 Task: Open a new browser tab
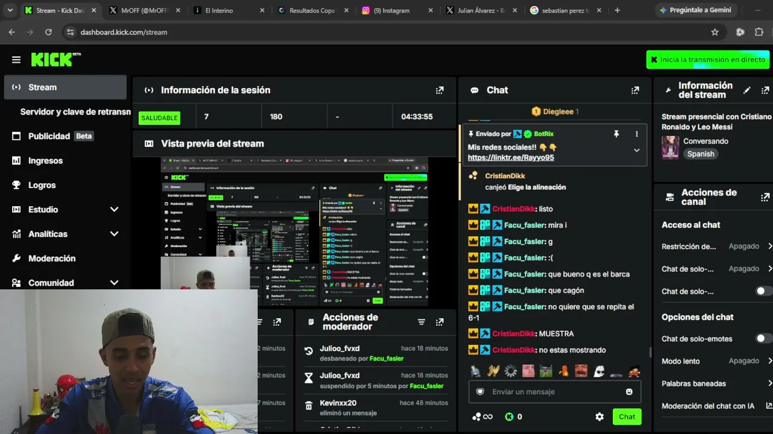617,10
